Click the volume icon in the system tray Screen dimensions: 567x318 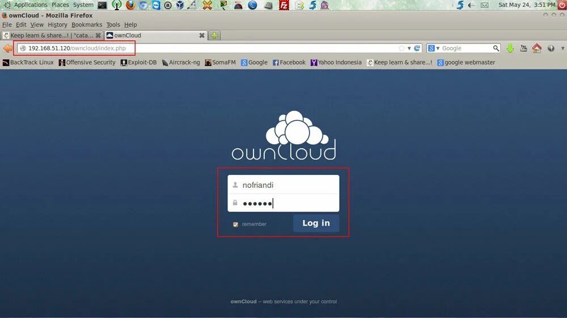point(471,5)
